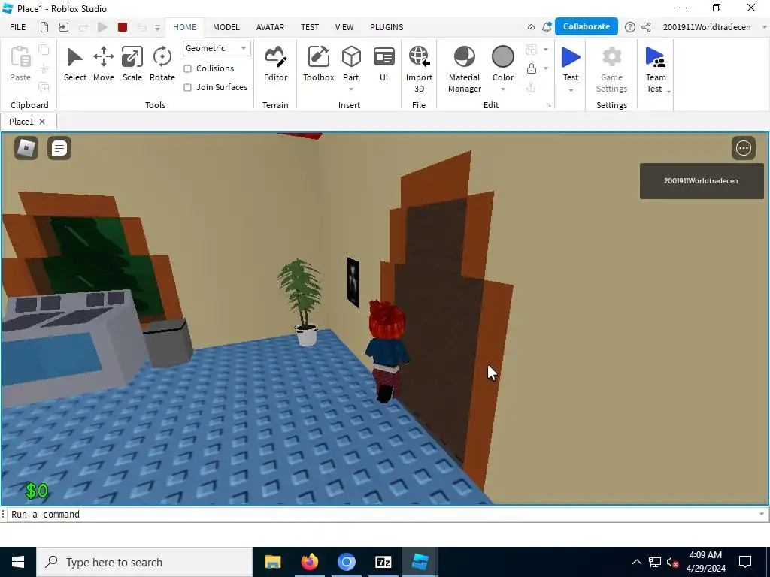Switch to the VIEW tab
Screen dimensions: 770x577
point(344,27)
